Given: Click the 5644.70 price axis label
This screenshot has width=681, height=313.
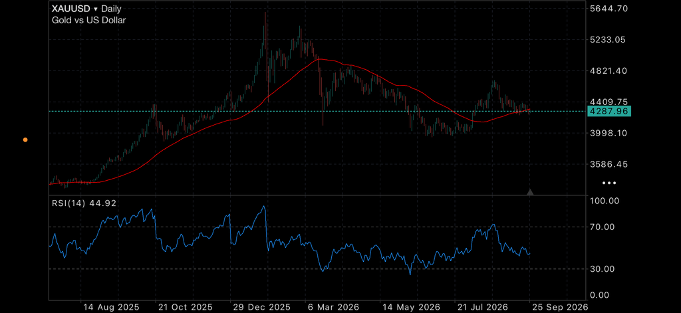Looking at the screenshot, I should [x=609, y=8].
